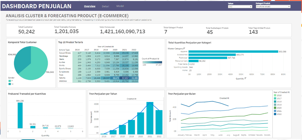This screenshot has height=140, width=302.
Task: Click the Sports Shoes row label
Action: point(65,69)
